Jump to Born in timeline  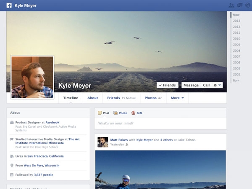tap(236, 80)
